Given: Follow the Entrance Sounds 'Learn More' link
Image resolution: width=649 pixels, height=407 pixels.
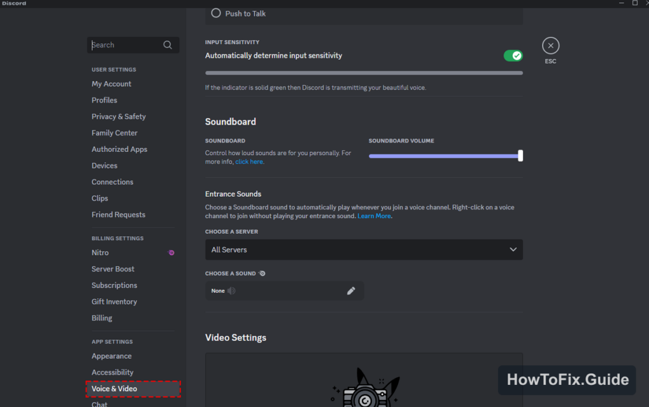Looking at the screenshot, I should pos(374,216).
